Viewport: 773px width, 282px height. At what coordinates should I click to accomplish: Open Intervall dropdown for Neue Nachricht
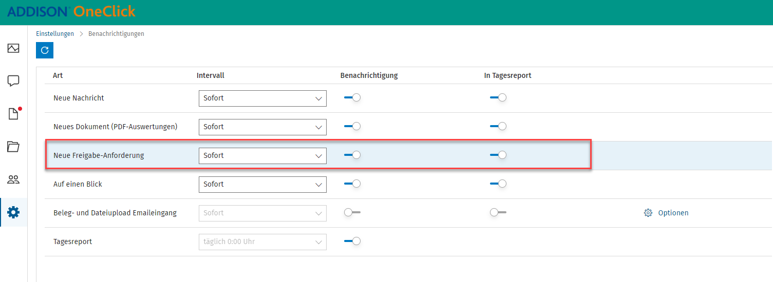pyautogui.click(x=262, y=98)
